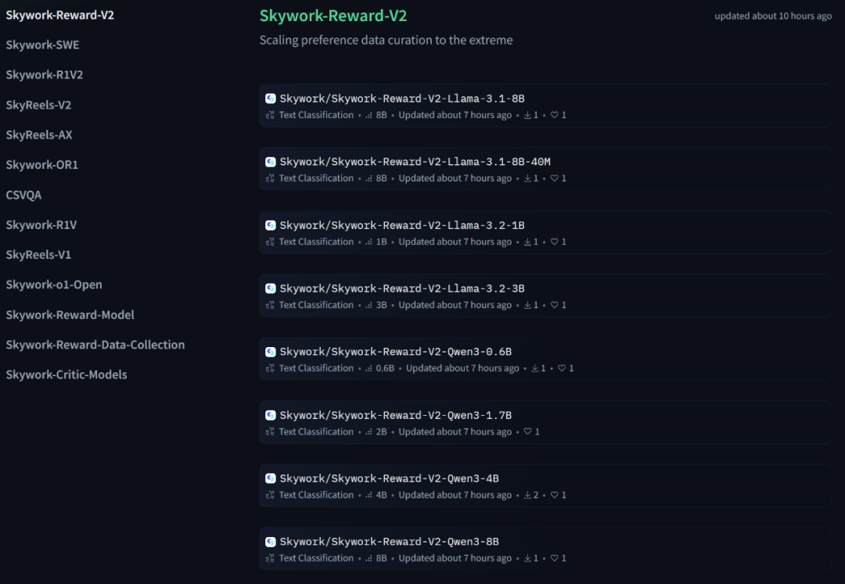This screenshot has width=845, height=584.
Task: Click the Skywork avatar icon beside Skywork-Reward-V2-Qwen3-1.7B
Action: click(x=271, y=415)
